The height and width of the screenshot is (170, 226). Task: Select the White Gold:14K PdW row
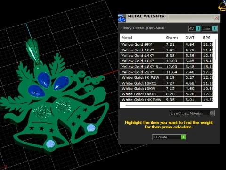[166, 100]
